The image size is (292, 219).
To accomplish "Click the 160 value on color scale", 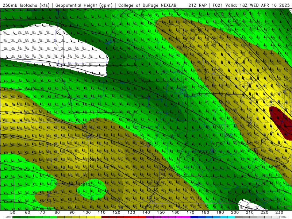I will 176,212.
